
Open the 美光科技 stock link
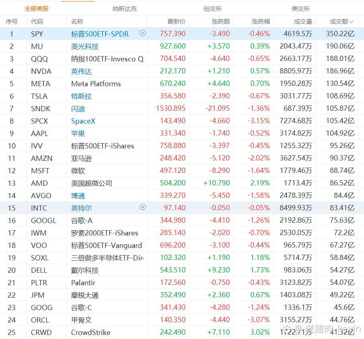(85, 47)
